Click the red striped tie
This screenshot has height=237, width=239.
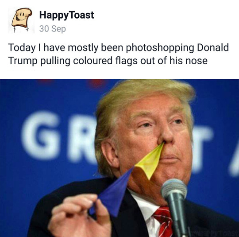click(163, 221)
